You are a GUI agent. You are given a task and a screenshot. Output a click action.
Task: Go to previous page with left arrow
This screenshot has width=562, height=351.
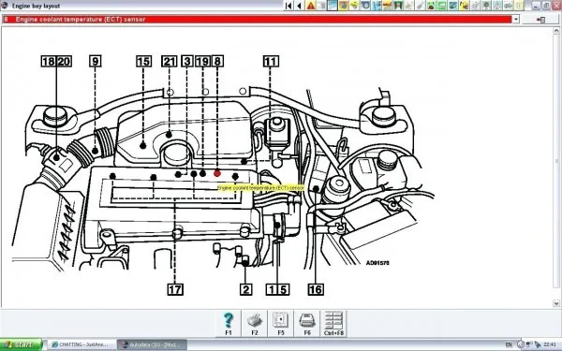(300, 6)
